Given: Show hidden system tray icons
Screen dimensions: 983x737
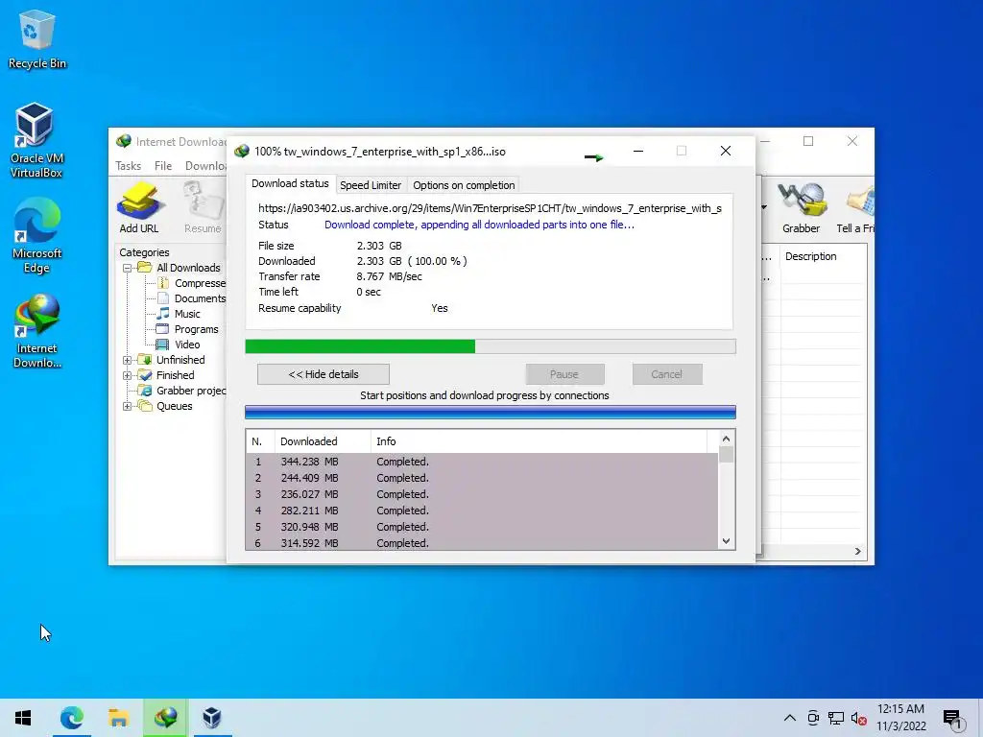Looking at the screenshot, I should 790,718.
